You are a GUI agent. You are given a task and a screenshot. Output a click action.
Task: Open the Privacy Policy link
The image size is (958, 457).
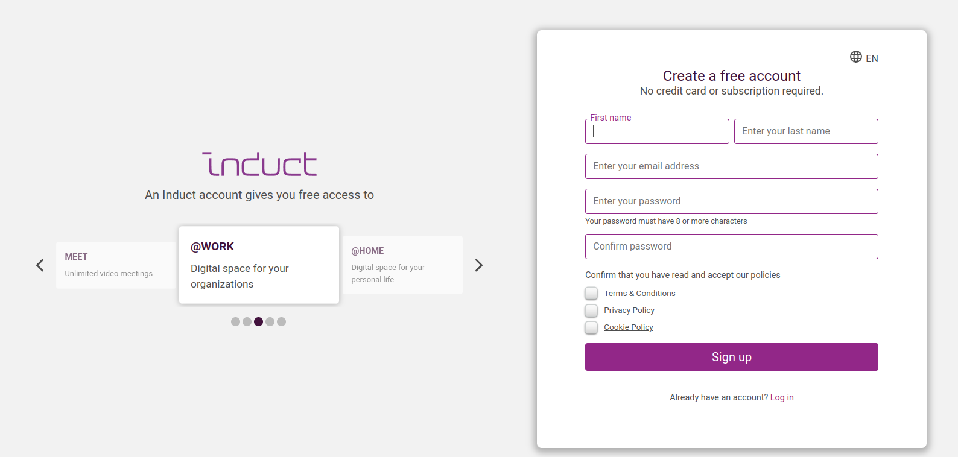[629, 310]
